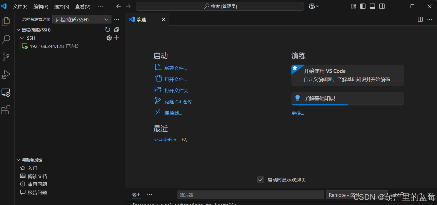Open the 远程(隧道/SSH) dropdown selector

pyautogui.click(x=82, y=19)
